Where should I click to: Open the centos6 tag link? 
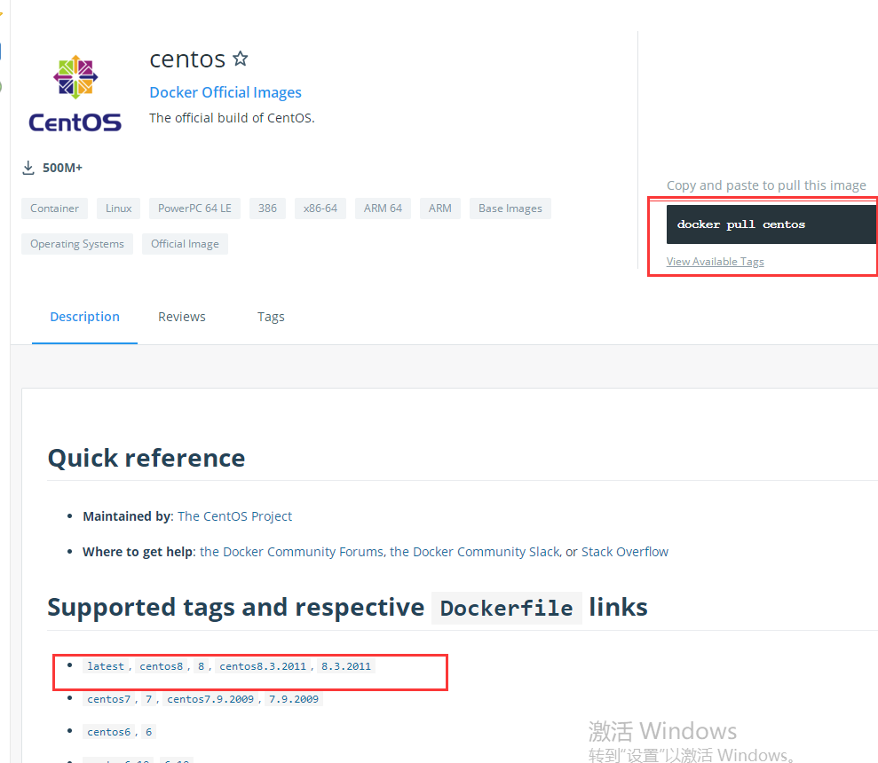pyautogui.click(x=108, y=732)
